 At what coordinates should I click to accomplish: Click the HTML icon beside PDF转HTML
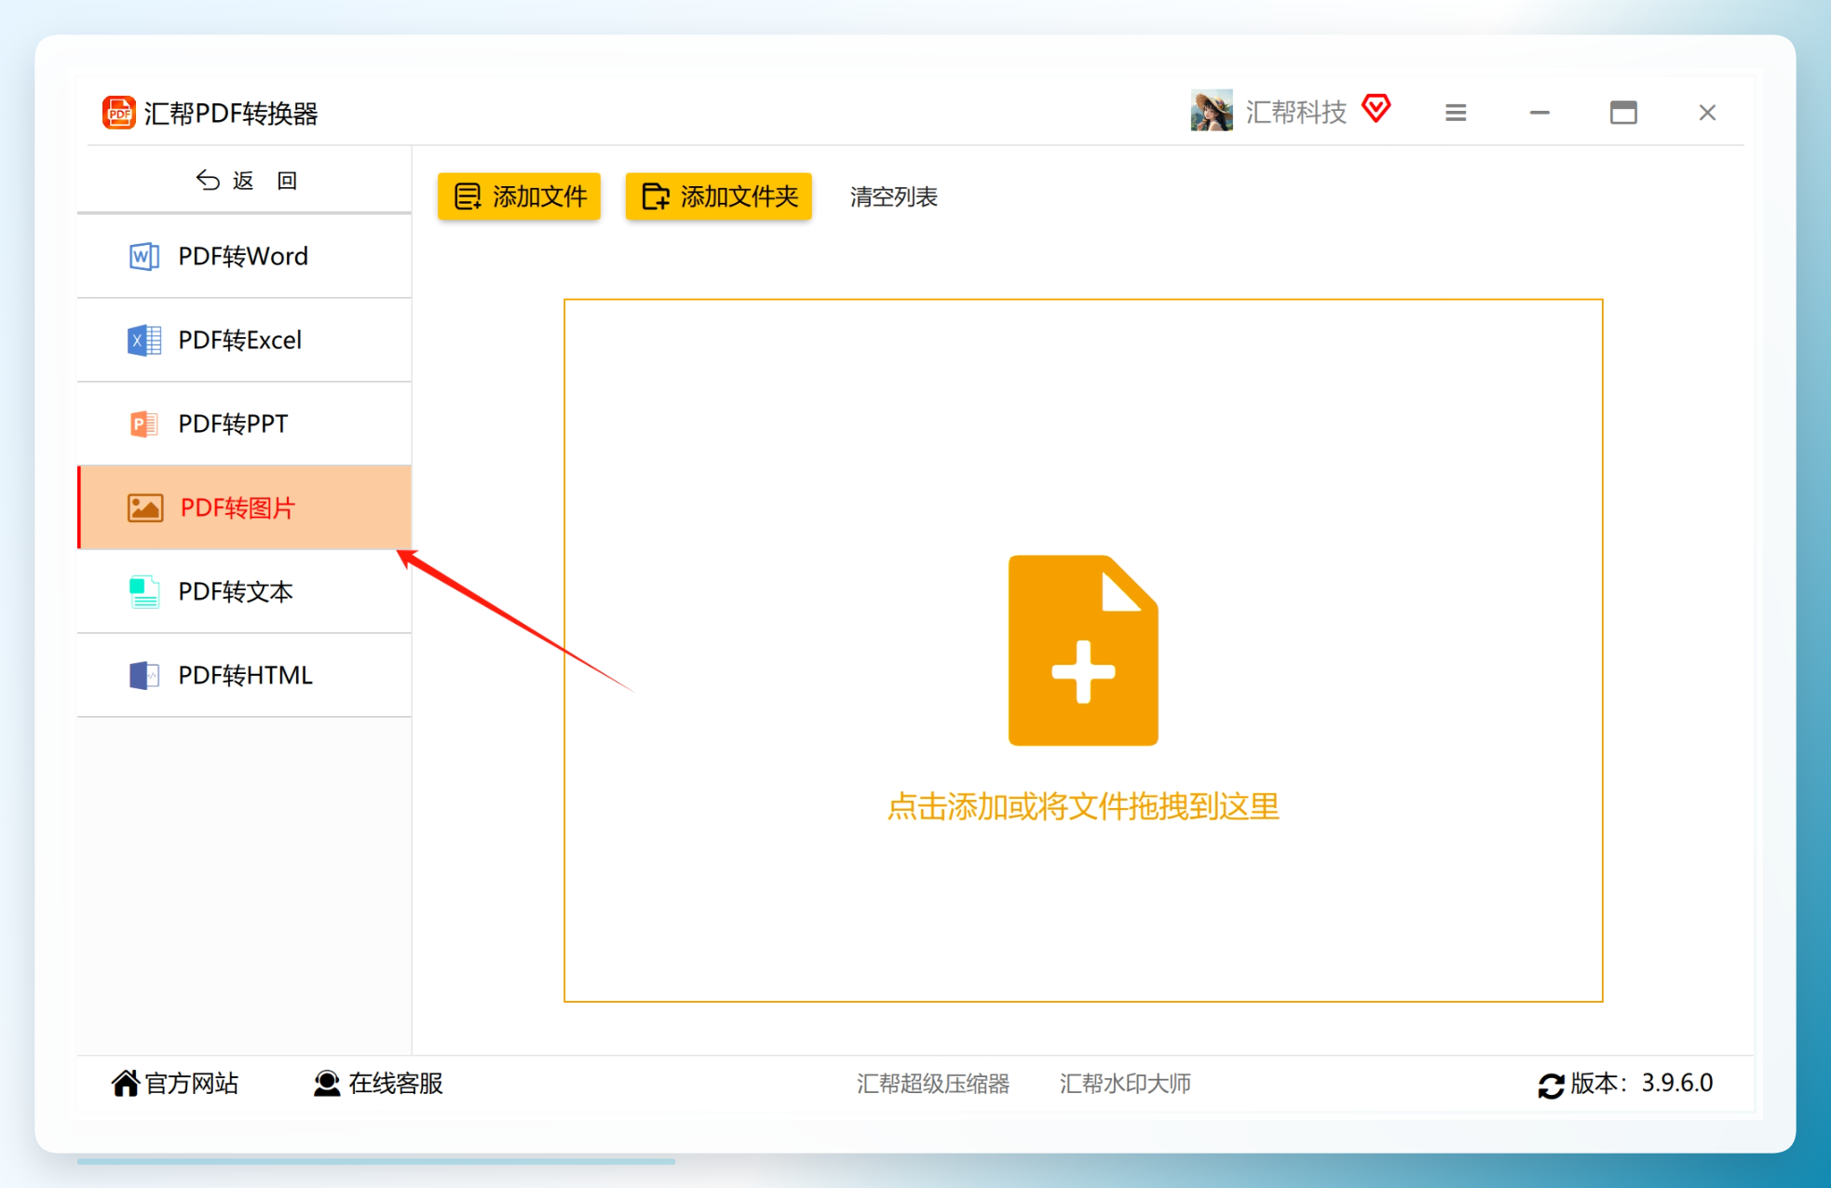143,675
